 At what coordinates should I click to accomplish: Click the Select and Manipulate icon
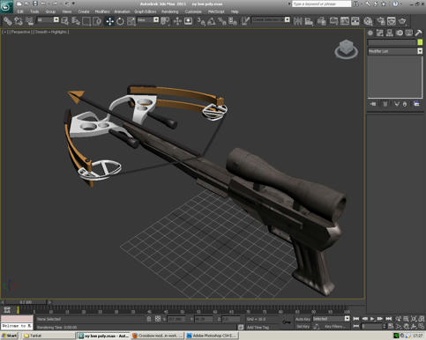pyautogui.click(x=177, y=21)
